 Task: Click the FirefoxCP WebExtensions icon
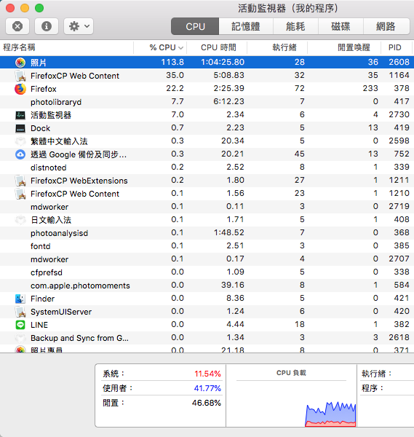coord(20,181)
